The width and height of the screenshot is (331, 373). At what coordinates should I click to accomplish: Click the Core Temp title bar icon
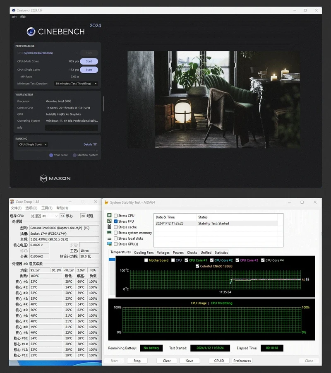(x=12, y=202)
